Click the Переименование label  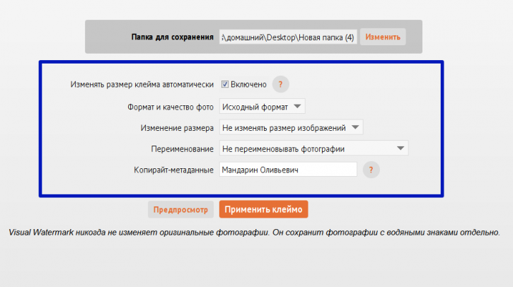tap(183, 149)
